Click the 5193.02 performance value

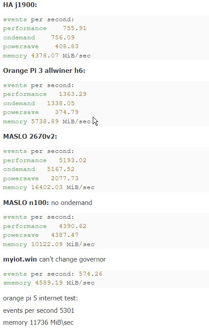tap(72, 160)
